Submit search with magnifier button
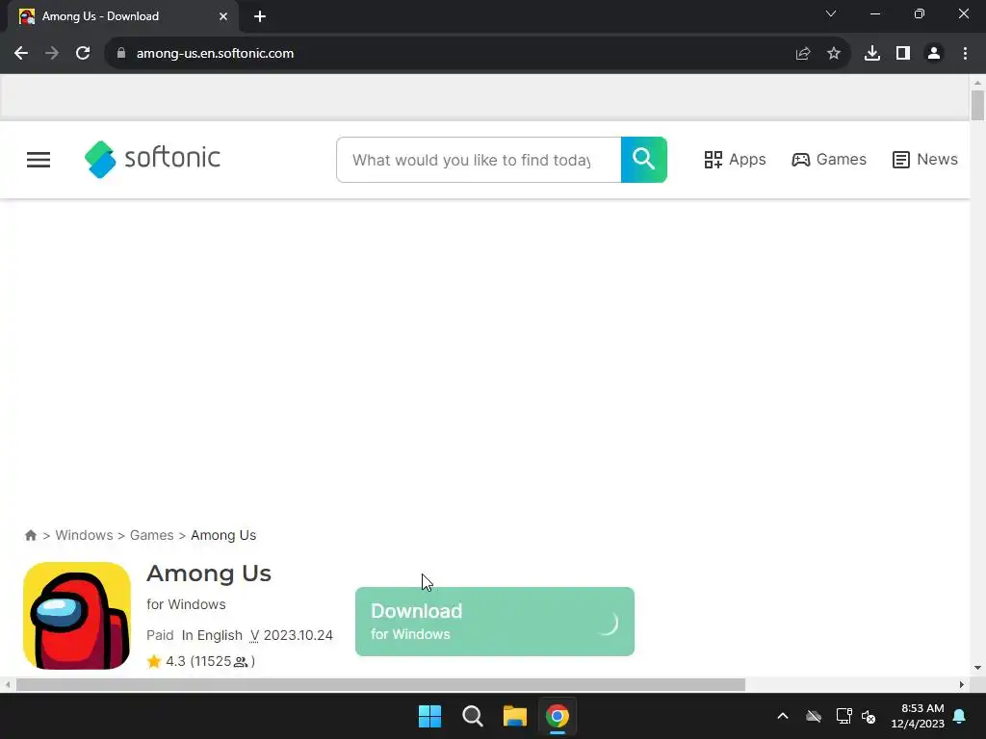This screenshot has height=739, width=986. click(x=644, y=160)
